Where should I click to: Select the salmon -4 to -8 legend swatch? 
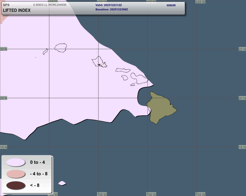(16, 174)
